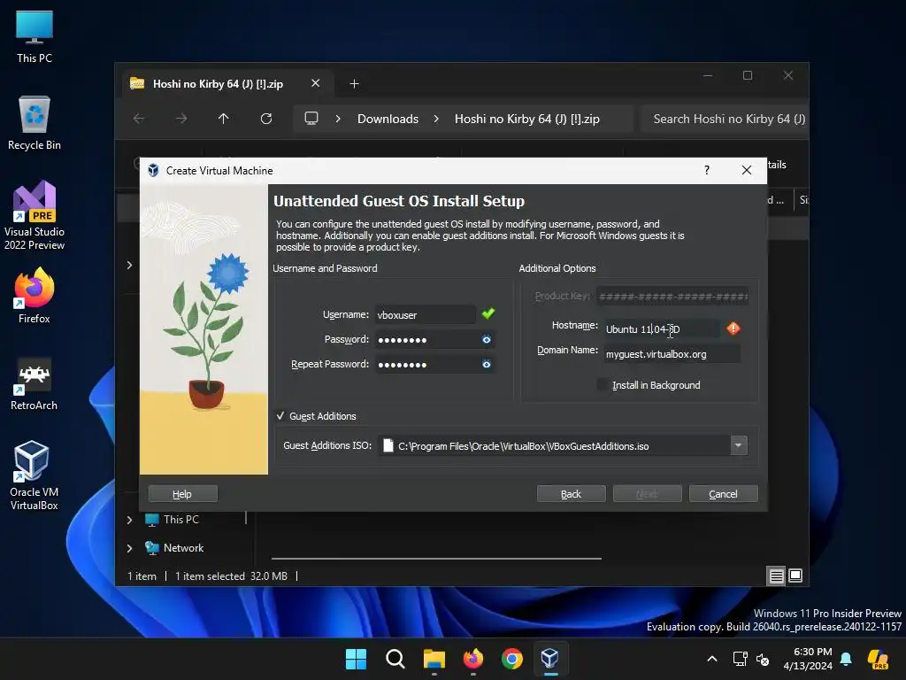906x680 pixels.
Task: Click the Hostname error warning icon
Action: [x=733, y=328]
